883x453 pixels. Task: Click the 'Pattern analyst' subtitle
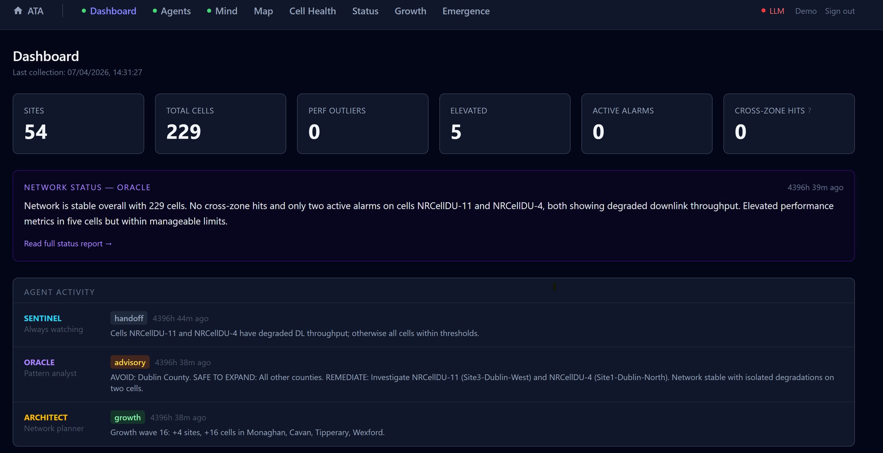tap(50, 374)
